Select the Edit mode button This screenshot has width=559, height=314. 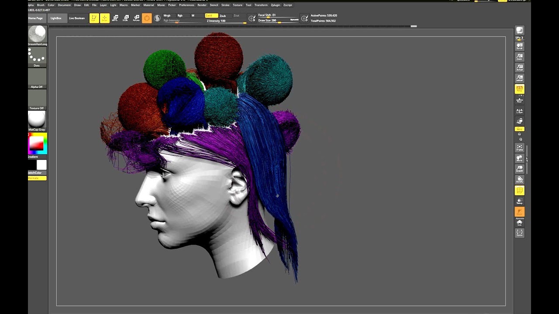click(94, 18)
